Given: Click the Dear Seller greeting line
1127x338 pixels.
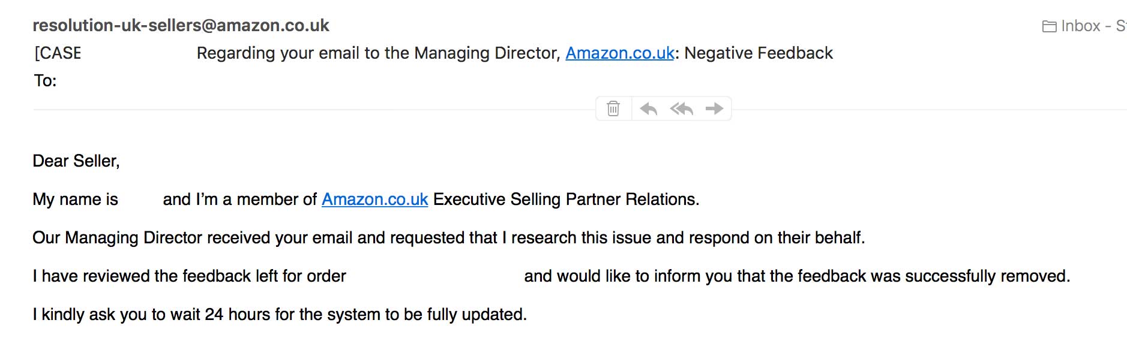Looking at the screenshot, I should click(x=76, y=161).
